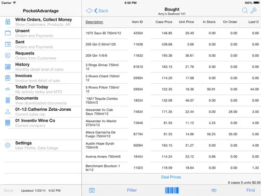Open Sent Orders and Payments

point(41,45)
